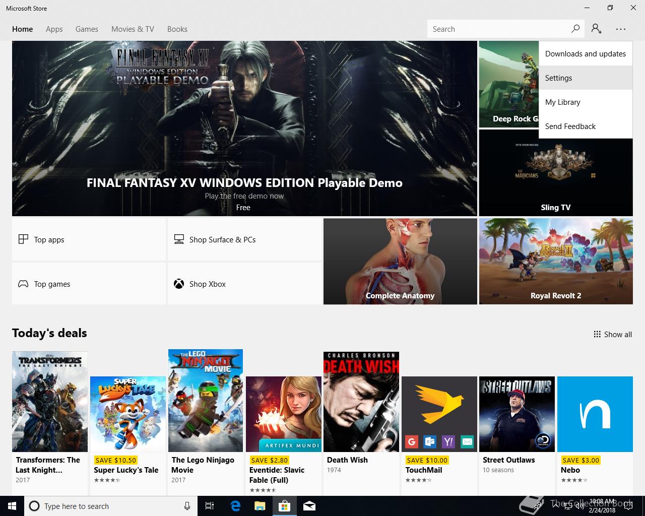
Task: Switch to the Home tab
Action: point(23,29)
